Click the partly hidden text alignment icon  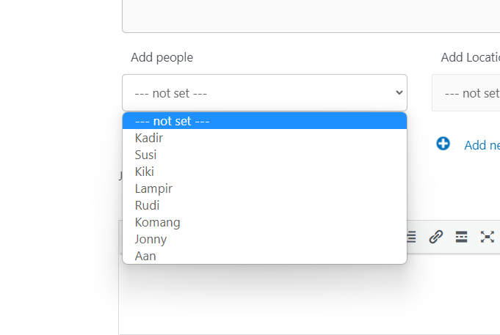pos(411,237)
